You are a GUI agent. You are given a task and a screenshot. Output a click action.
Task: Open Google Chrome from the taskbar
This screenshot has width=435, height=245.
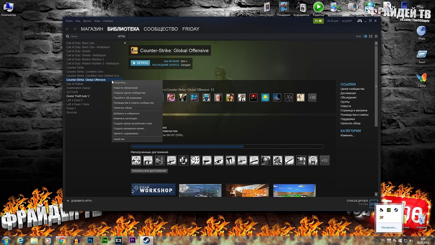tap(62, 241)
